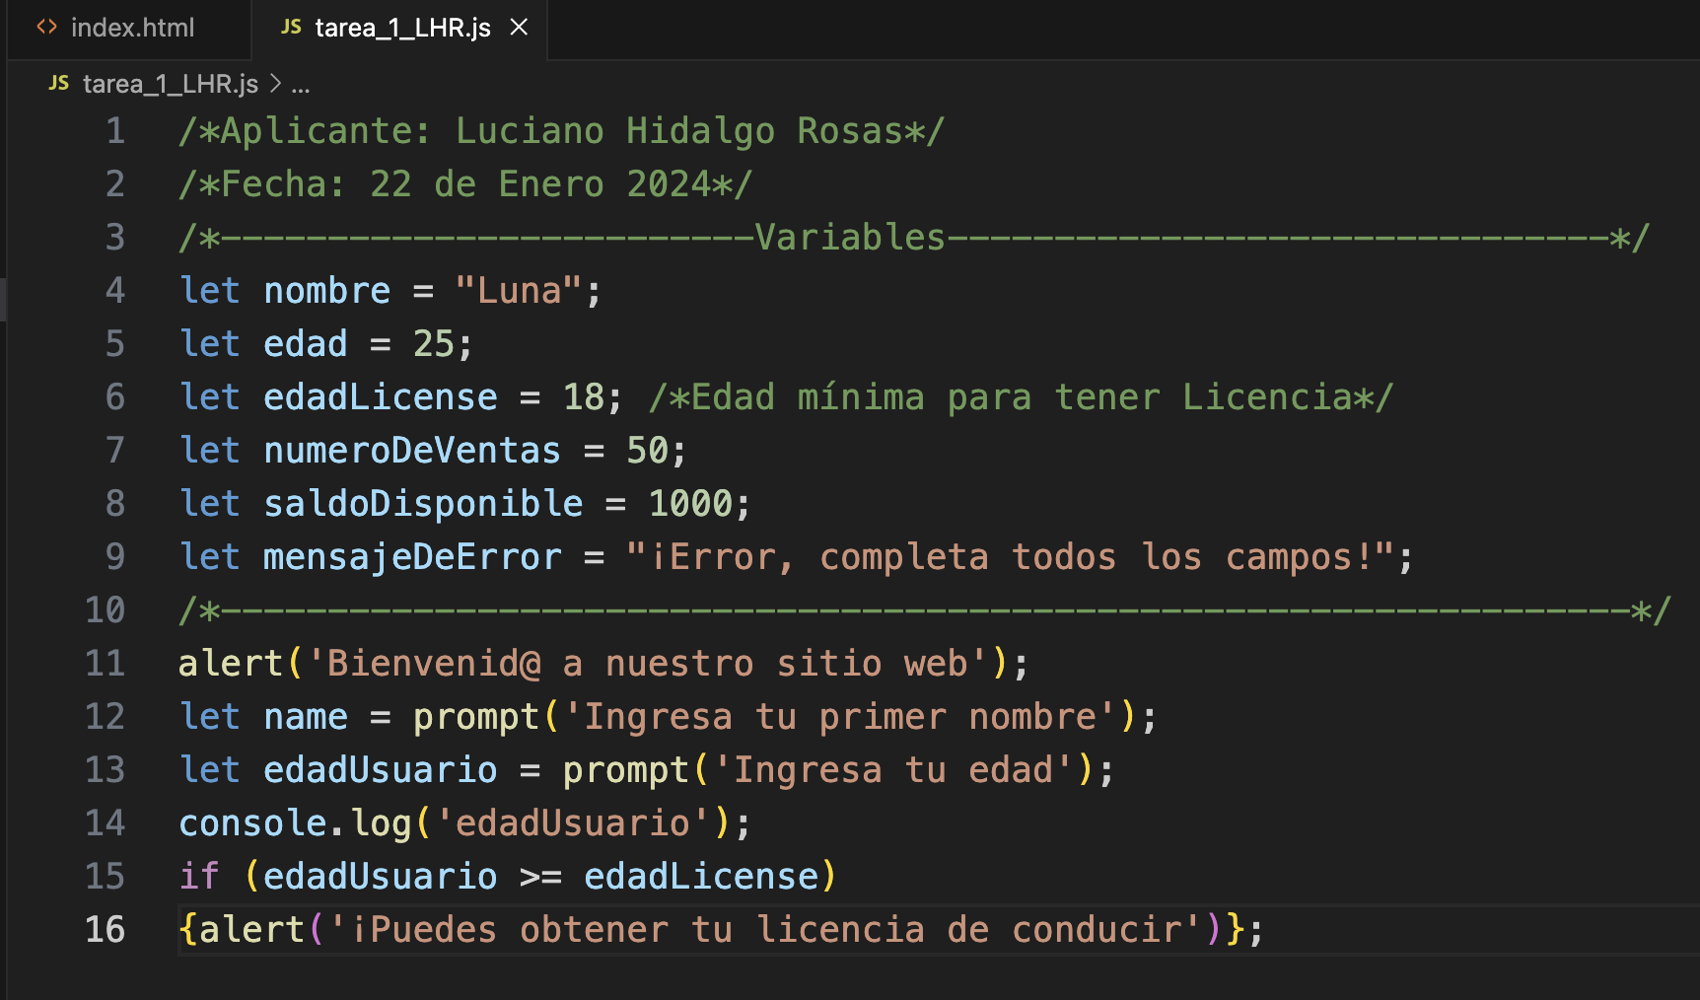Click 'console' on line 14
The height and width of the screenshot is (1000, 1700).
click(252, 823)
